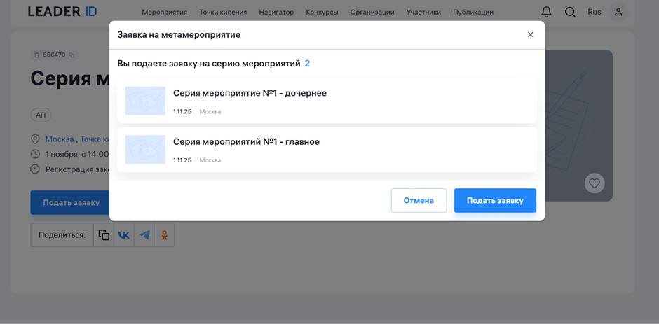Open the search magnifier icon

(570, 12)
